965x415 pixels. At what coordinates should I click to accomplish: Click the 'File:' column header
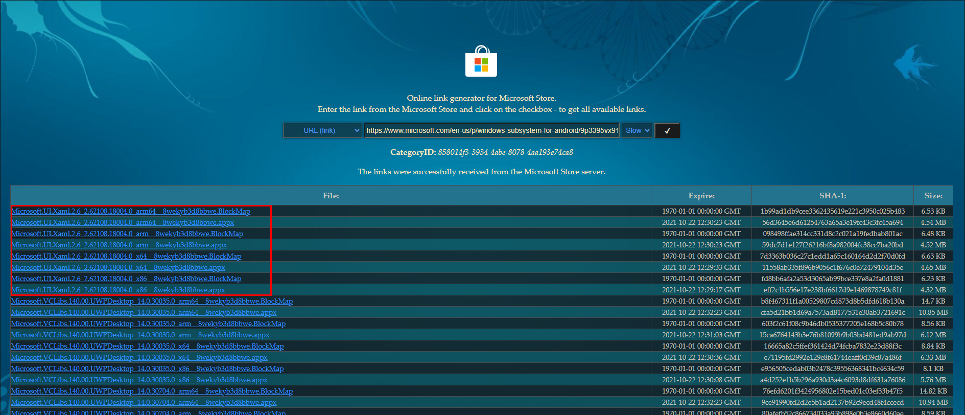pos(331,196)
